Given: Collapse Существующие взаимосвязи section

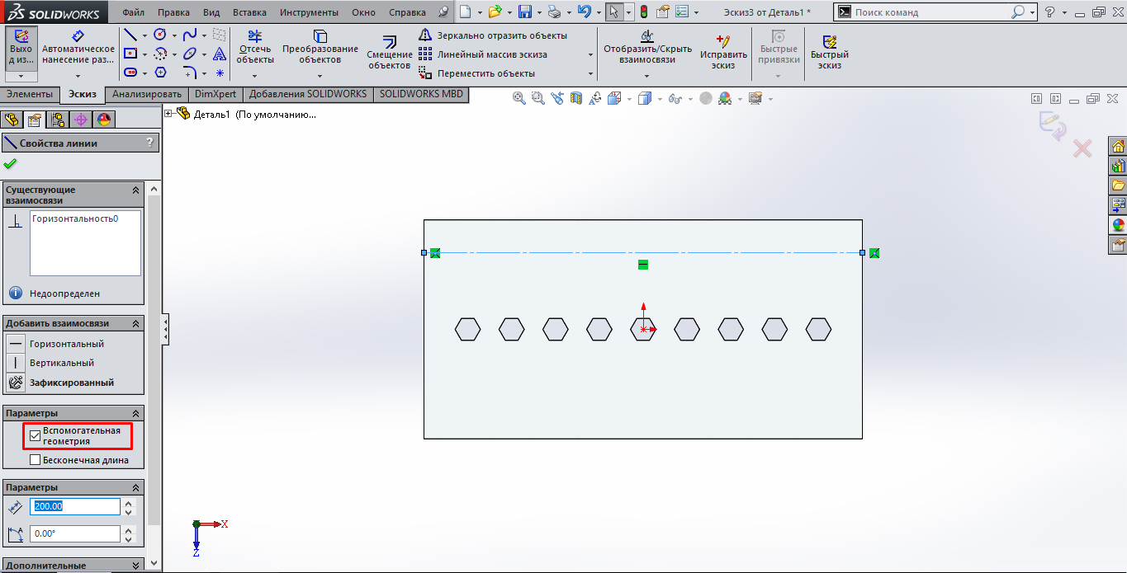Looking at the screenshot, I should click(135, 190).
